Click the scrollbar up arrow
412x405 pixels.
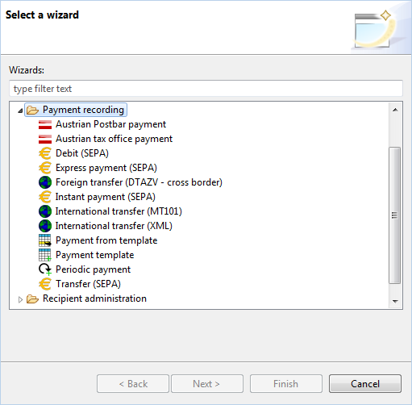395,110
